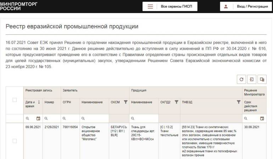Click the ОГРН filter search field
Screen dimensions: 273x159
tap(70, 119)
